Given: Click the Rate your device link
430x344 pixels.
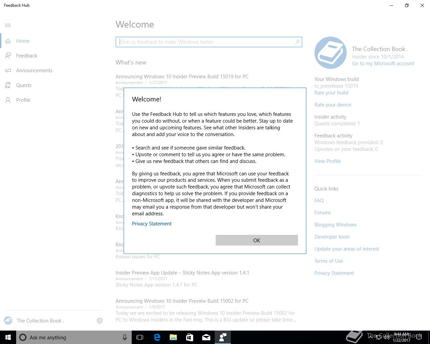Looking at the screenshot, I should coord(333,105).
